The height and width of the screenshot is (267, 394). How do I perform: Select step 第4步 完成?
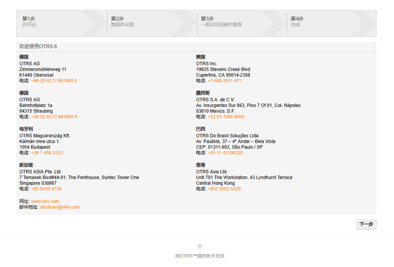[331, 23]
